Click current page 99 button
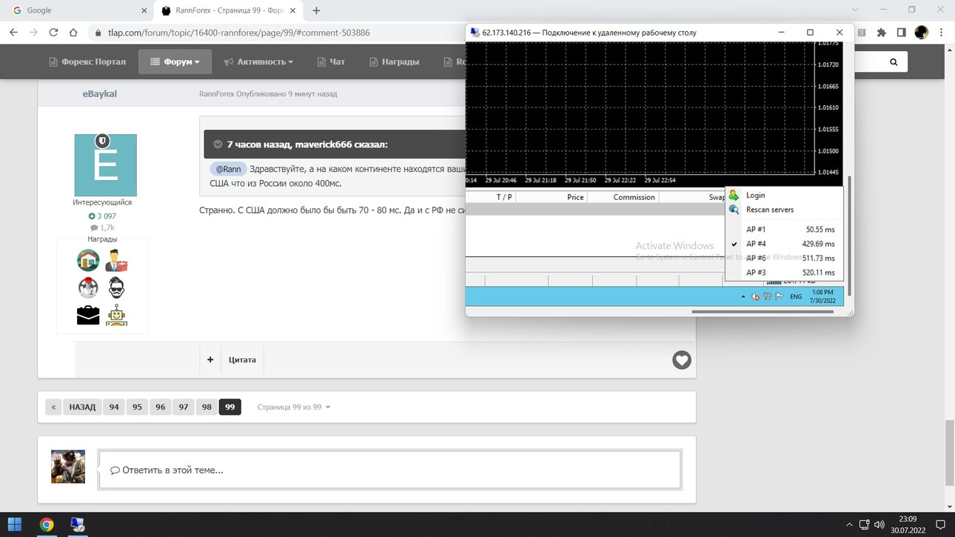The height and width of the screenshot is (537, 955). [x=230, y=407]
